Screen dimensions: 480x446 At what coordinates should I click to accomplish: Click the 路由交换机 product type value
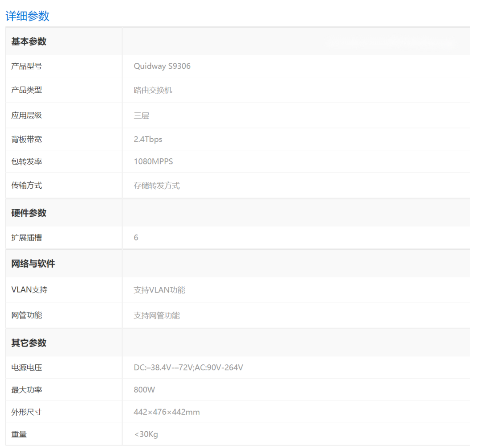pyautogui.click(x=153, y=90)
